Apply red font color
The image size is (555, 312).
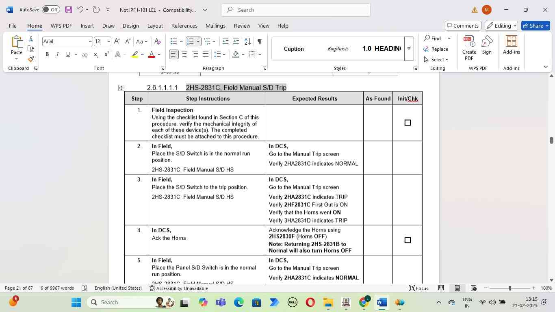152,54
